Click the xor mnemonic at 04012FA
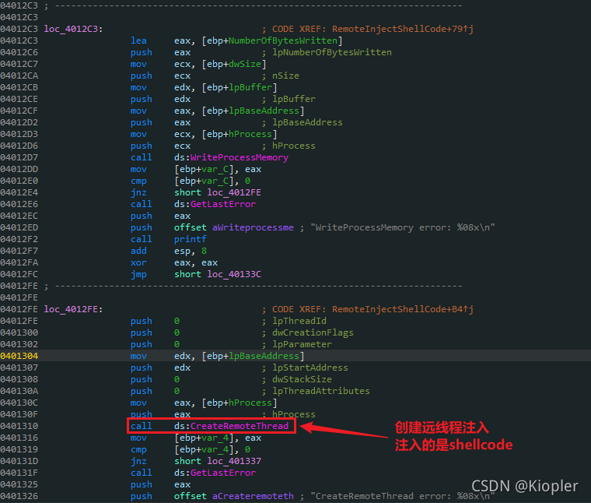The width and height of the screenshot is (591, 503). (x=138, y=262)
